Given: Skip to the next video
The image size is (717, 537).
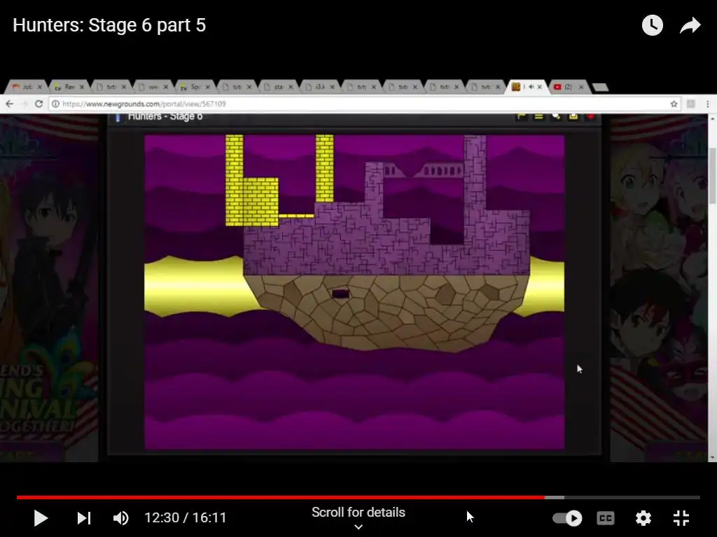Looking at the screenshot, I should click(84, 518).
